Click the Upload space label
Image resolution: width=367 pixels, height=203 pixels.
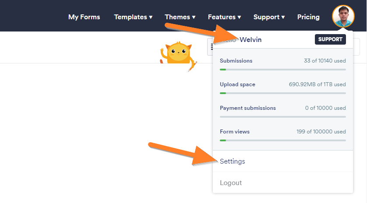click(x=237, y=84)
